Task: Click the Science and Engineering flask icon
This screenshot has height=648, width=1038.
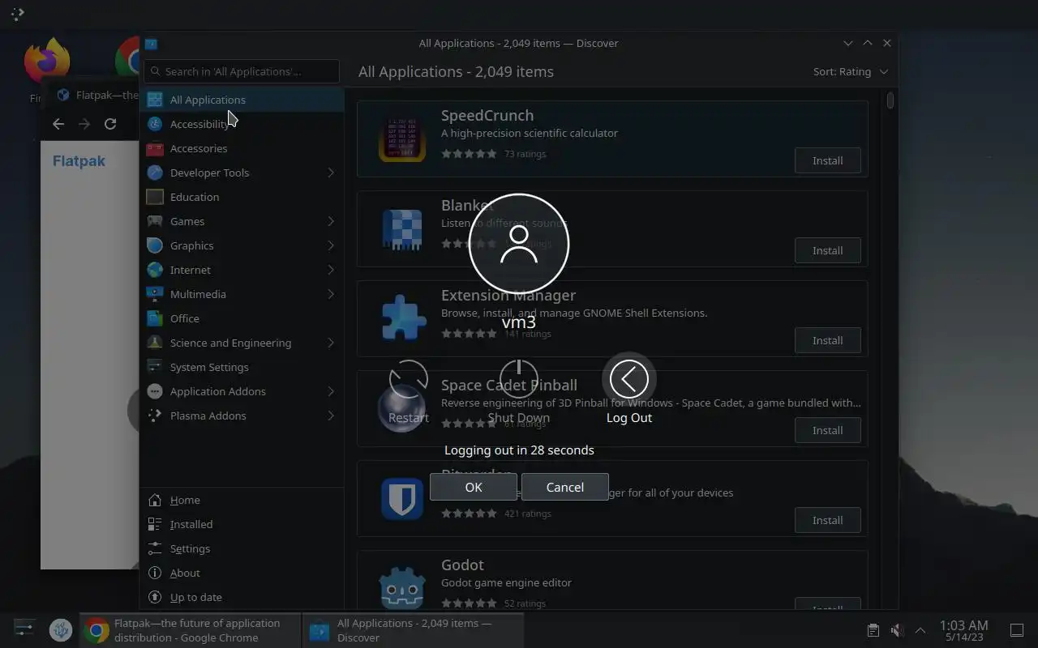Action: tap(155, 343)
